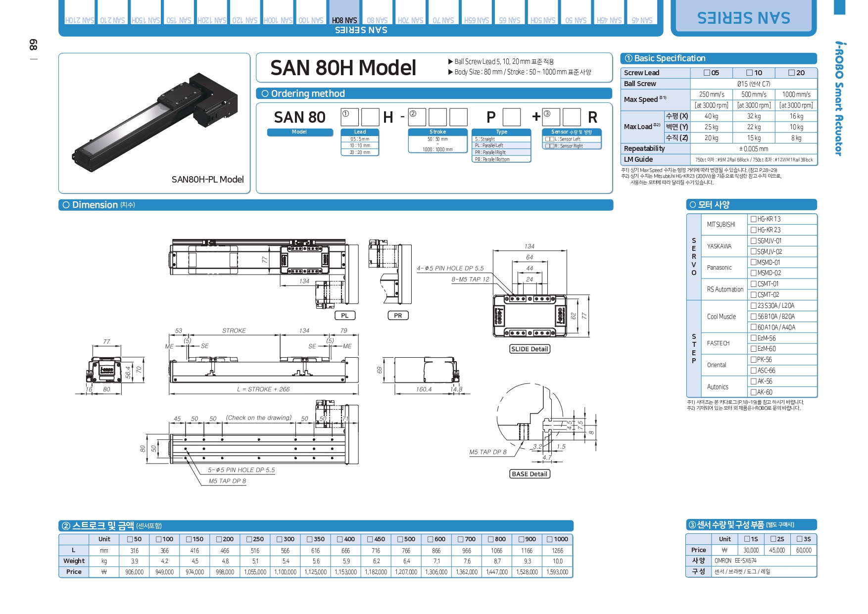Click the Ordering method header
The image size is (868, 614).
coord(434,94)
